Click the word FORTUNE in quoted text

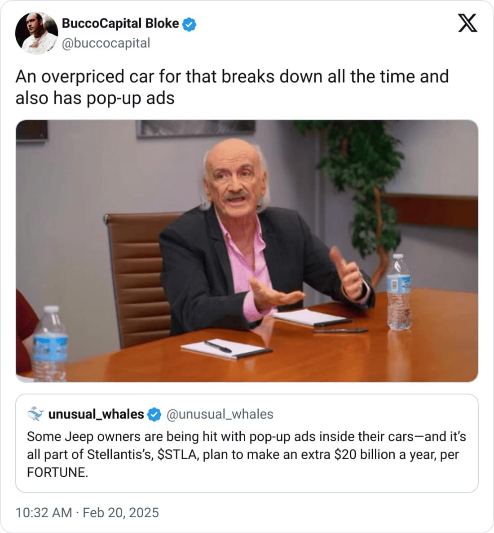point(56,472)
